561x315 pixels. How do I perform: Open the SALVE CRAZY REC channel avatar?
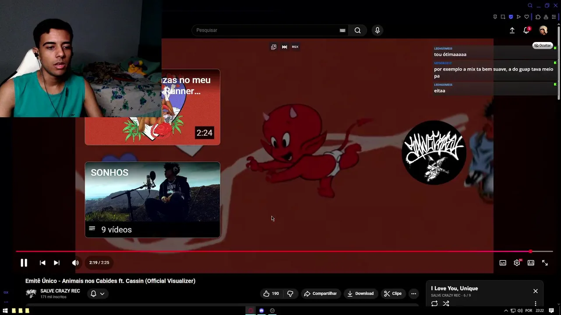click(31, 294)
